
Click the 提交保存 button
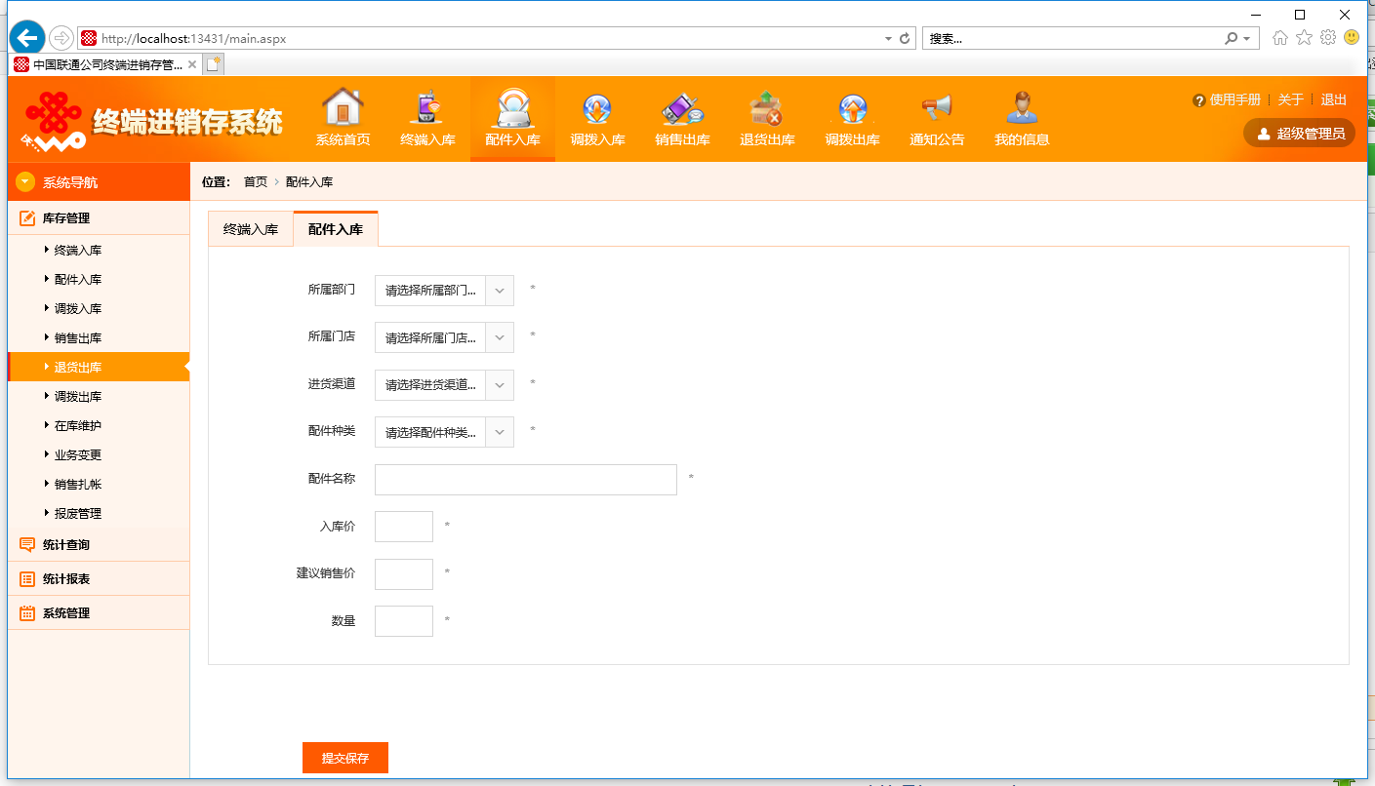tap(345, 758)
